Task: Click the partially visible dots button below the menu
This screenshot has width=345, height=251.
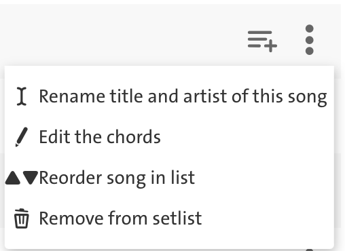Action: pos(310,250)
